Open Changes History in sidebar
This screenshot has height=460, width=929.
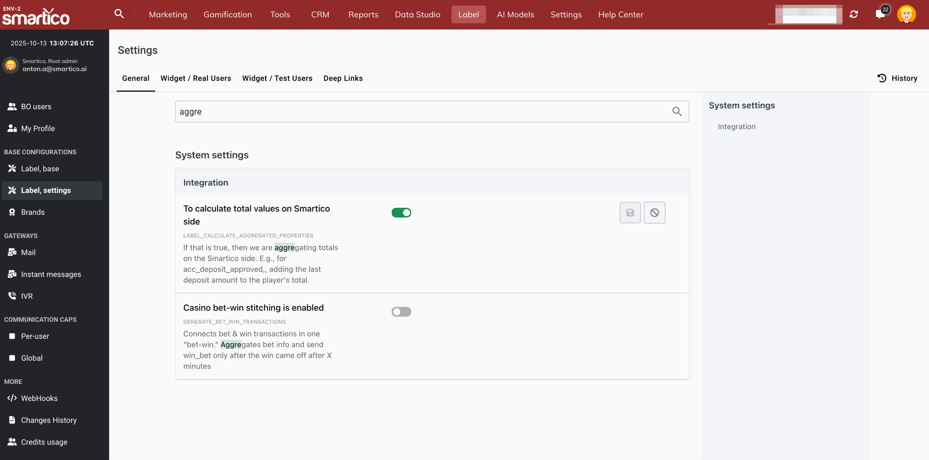[49, 420]
